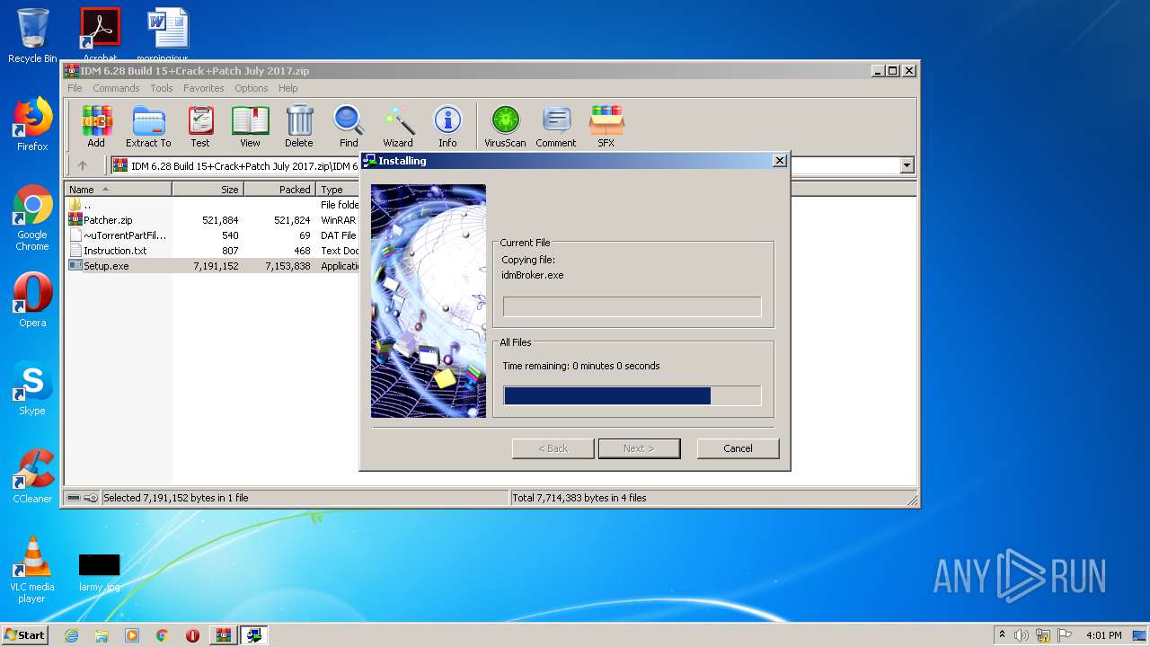Show hidden tray icons arrow
Screen dimensions: 1150x647
click(1002, 635)
